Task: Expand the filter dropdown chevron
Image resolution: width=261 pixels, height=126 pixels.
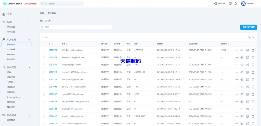Action: pyautogui.click(x=253, y=37)
